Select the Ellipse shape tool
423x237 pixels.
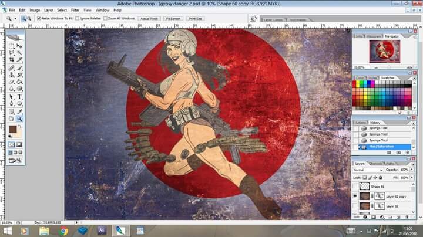pyautogui.click(x=19, y=103)
